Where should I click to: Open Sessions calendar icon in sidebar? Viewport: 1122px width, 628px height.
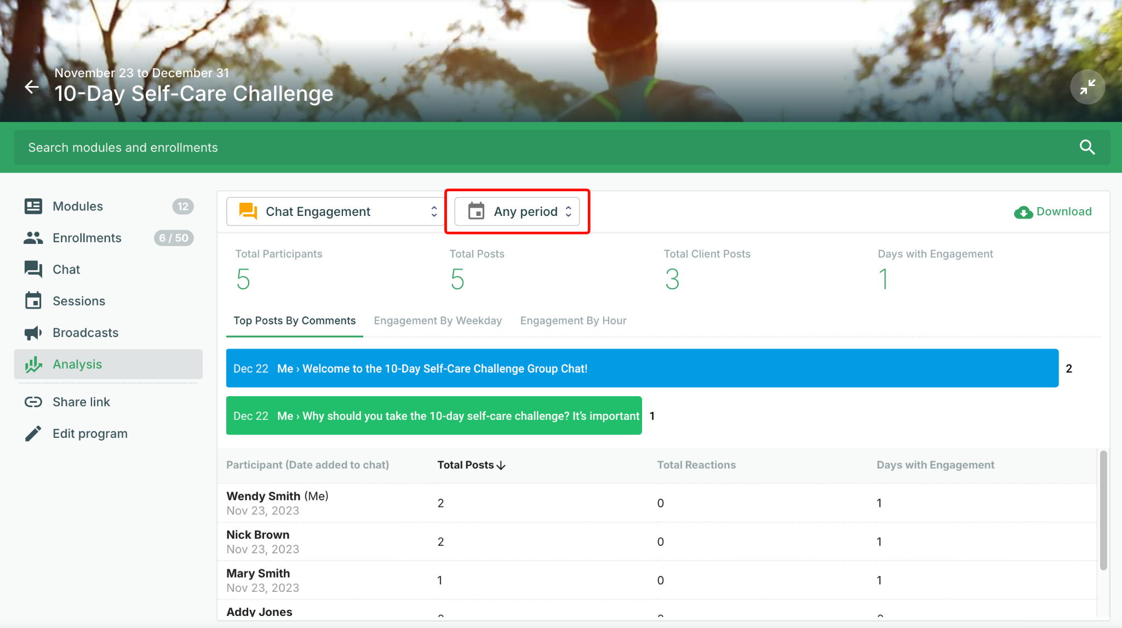click(x=33, y=301)
